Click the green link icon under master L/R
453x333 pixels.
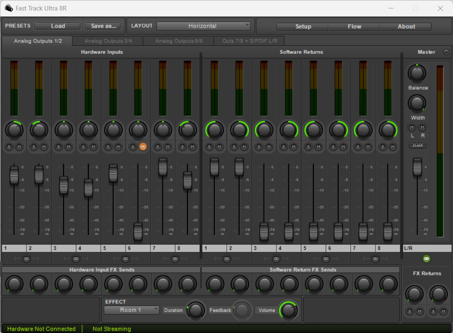[x=426, y=259]
